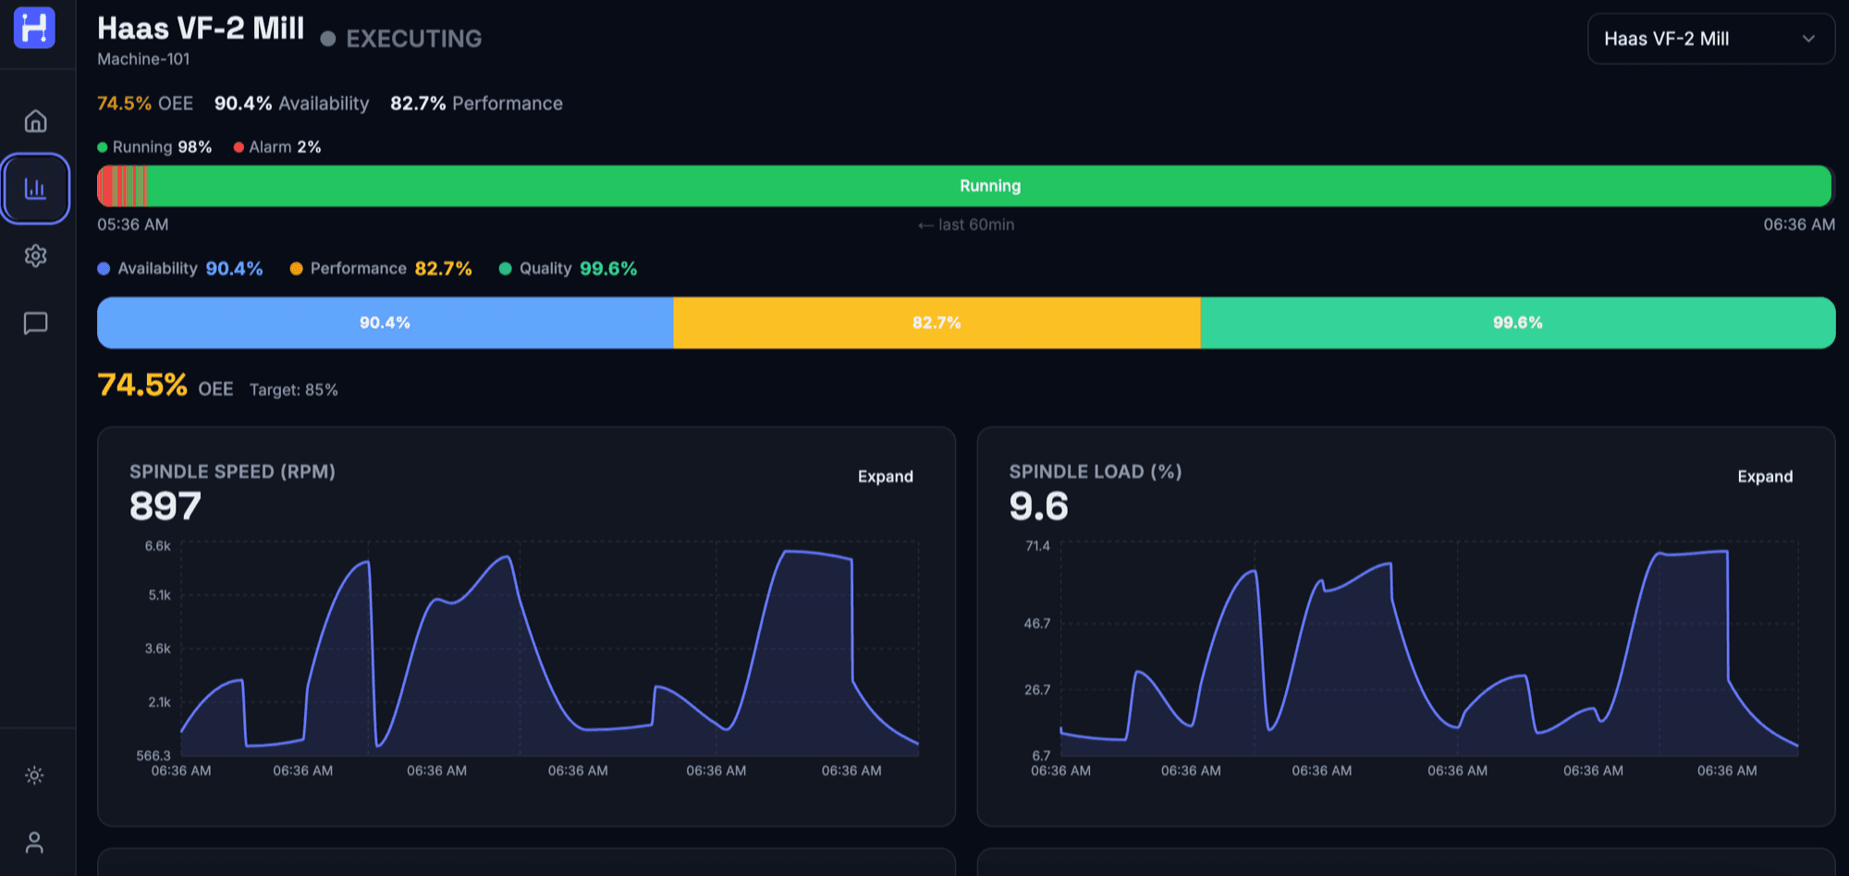Image resolution: width=1849 pixels, height=876 pixels.
Task: Click the Alarm 2% legend item
Action: (277, 147)
